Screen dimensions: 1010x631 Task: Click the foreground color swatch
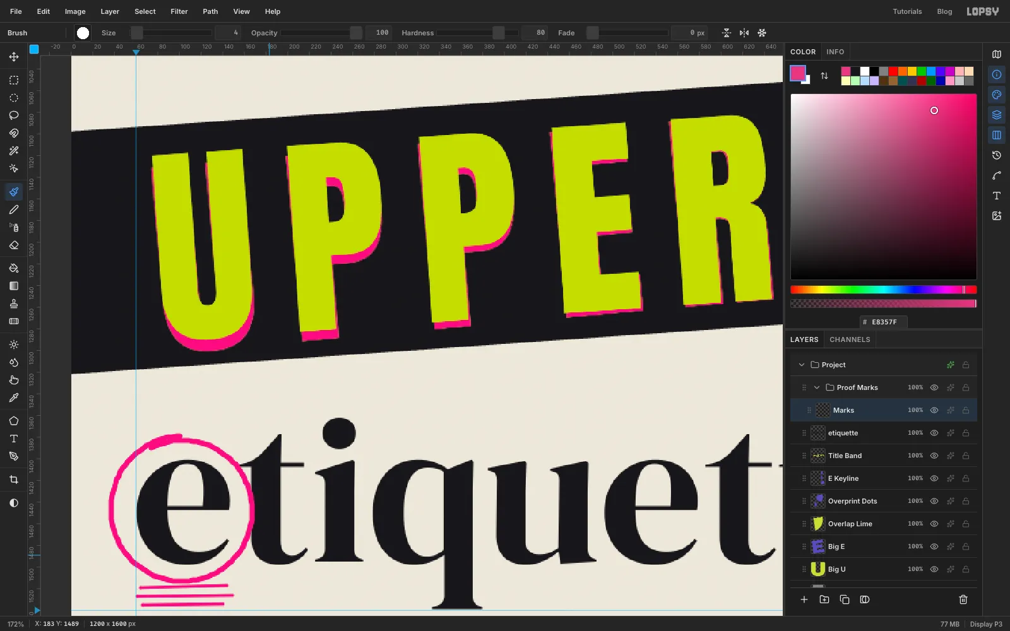[798, 73]
